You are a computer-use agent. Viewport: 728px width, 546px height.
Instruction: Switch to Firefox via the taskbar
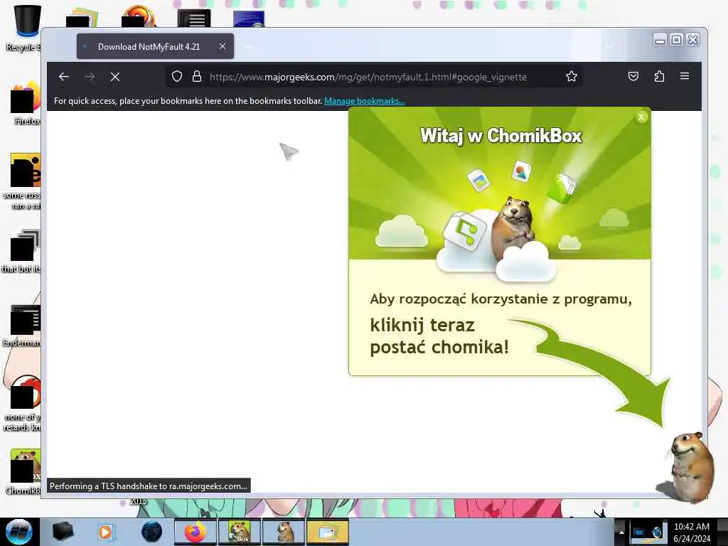195,532
